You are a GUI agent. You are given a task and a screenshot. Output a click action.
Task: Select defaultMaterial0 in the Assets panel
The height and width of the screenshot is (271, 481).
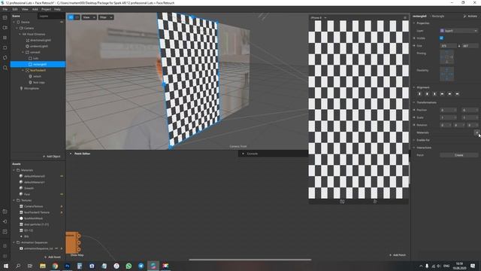tap(35, 176)
